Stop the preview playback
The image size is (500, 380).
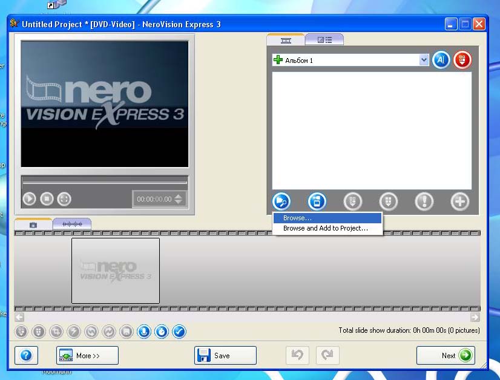47,199
